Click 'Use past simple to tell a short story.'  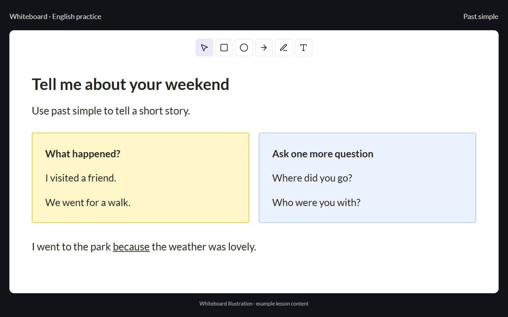(111, 111)
